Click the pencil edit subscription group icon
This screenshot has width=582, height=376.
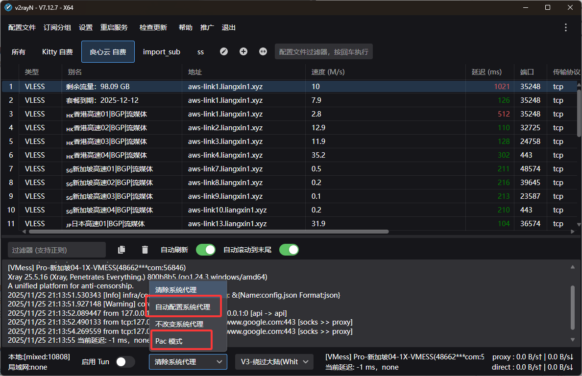224,51
